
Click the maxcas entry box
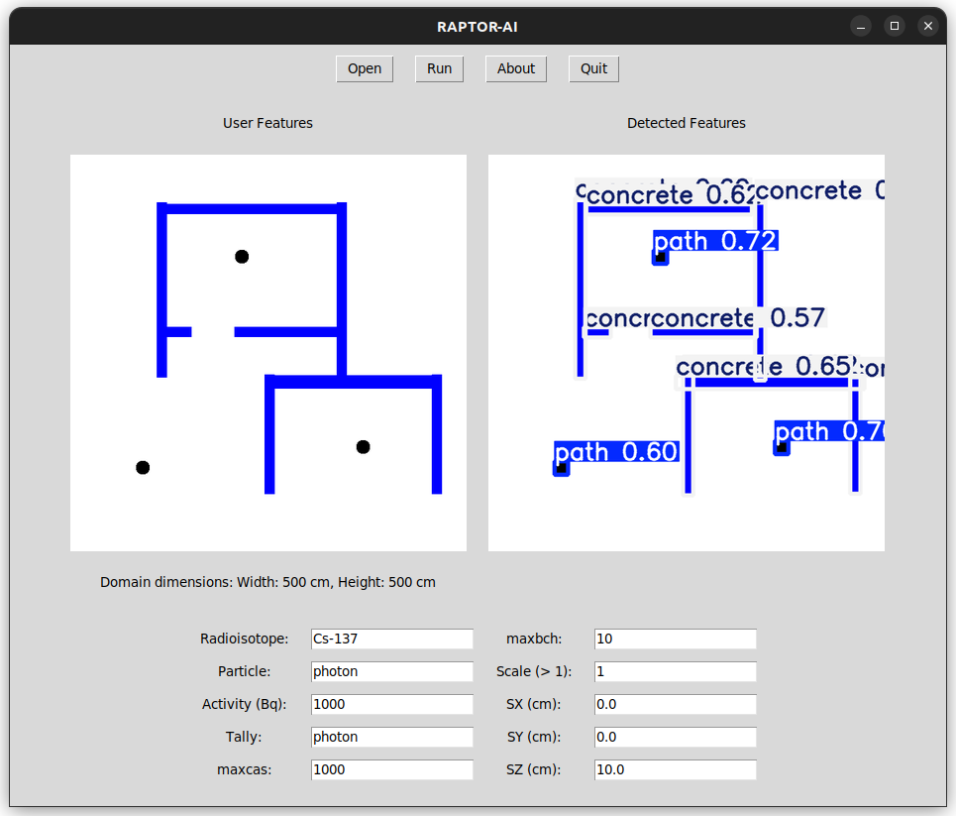tap(391, 770)
